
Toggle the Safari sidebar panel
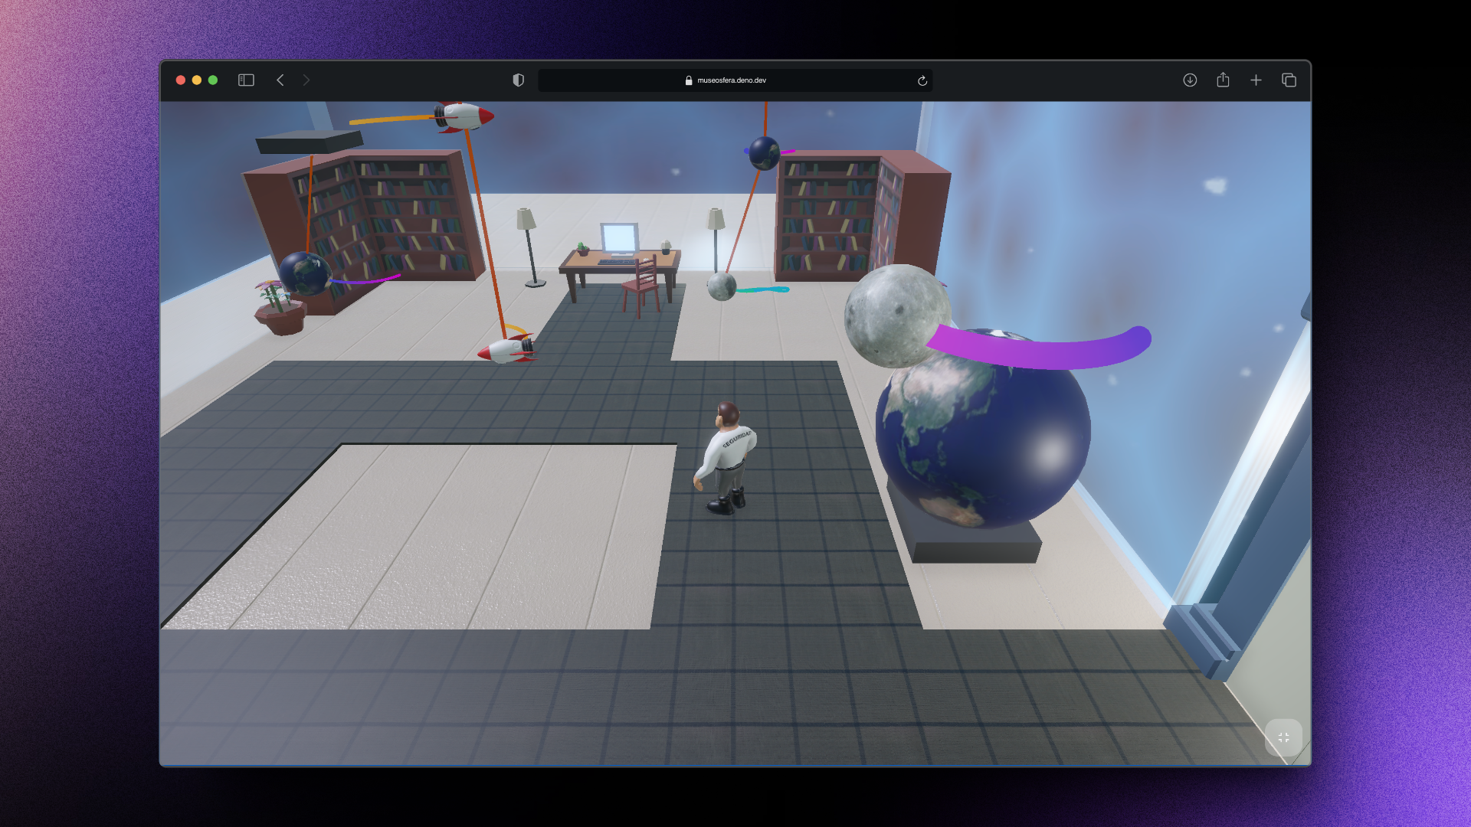point(246,80)
